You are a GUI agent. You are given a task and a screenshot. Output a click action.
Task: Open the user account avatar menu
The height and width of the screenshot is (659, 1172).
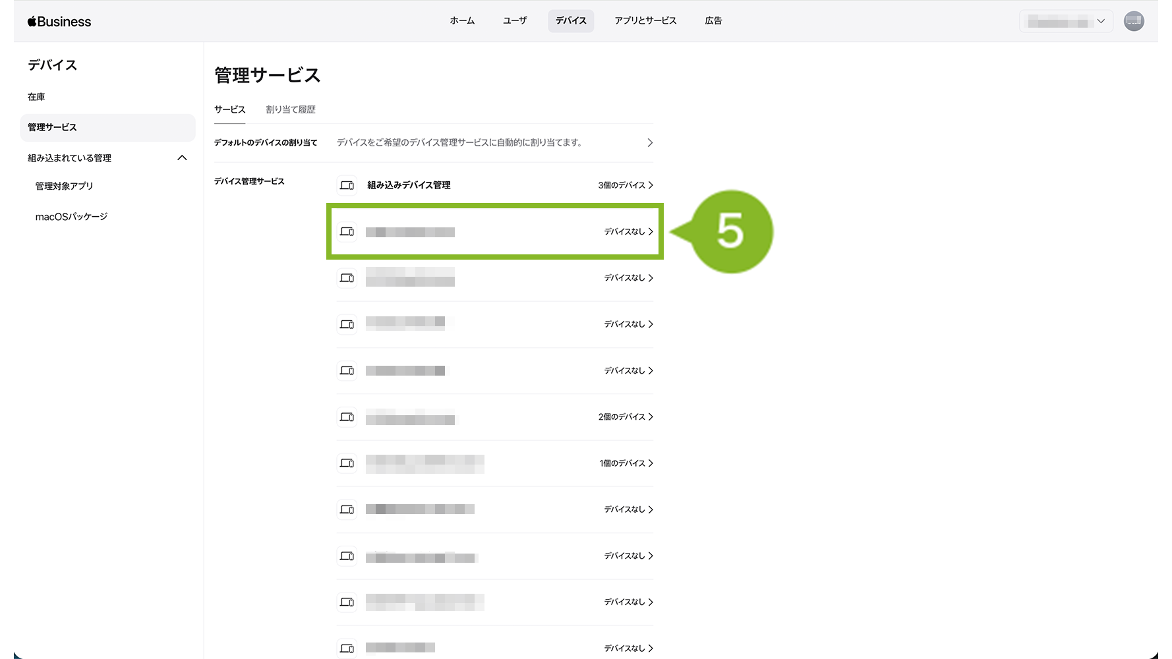[x=1133, y=21]
